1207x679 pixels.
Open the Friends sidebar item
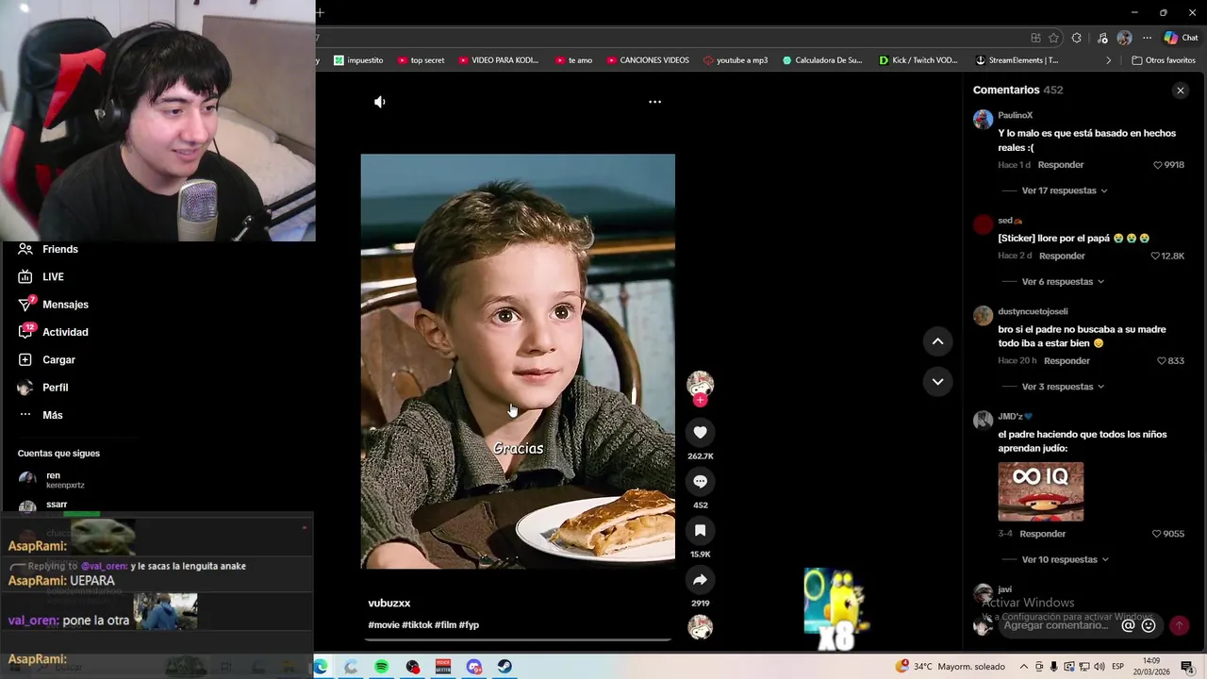50,249
